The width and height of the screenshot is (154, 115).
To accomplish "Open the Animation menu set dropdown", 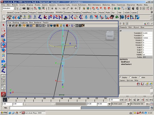I will click(10, 8).
